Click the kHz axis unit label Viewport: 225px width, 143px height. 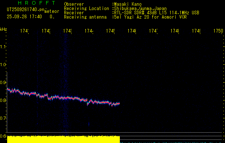tap(4, 29)
